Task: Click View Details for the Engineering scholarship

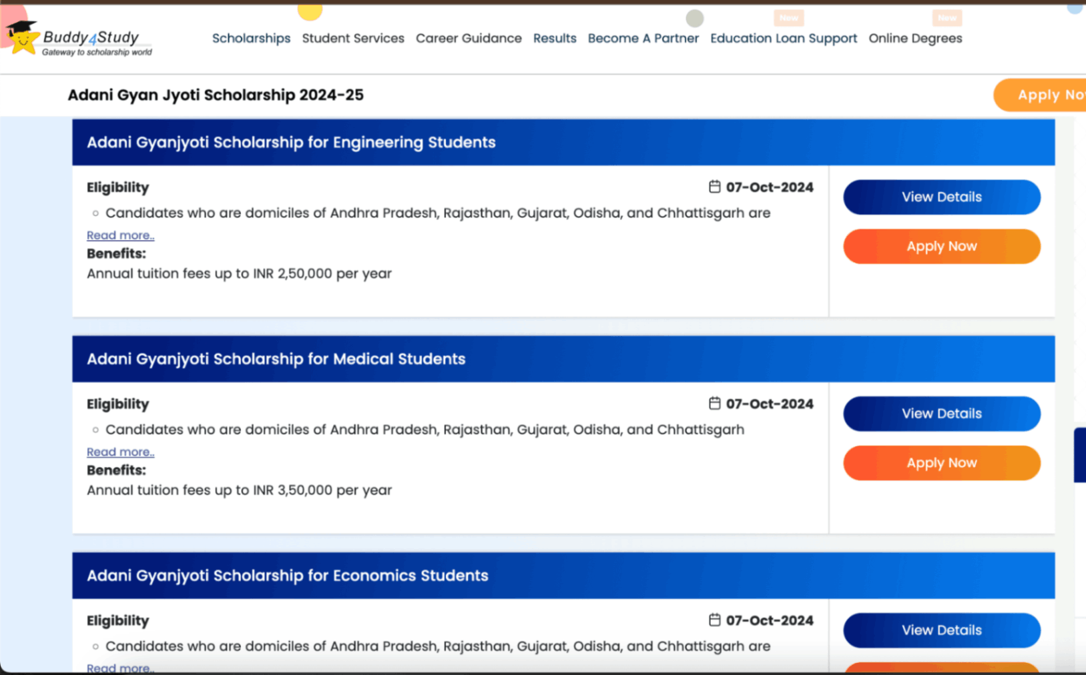Action: point(941,197)
